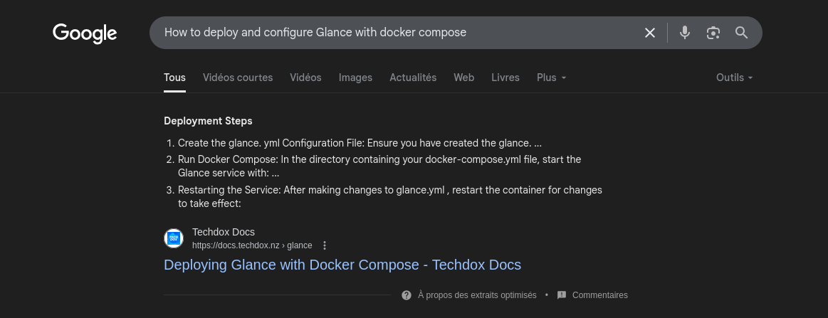Click the docs.techdox.nz URL breadcrumb

[252, 245]
